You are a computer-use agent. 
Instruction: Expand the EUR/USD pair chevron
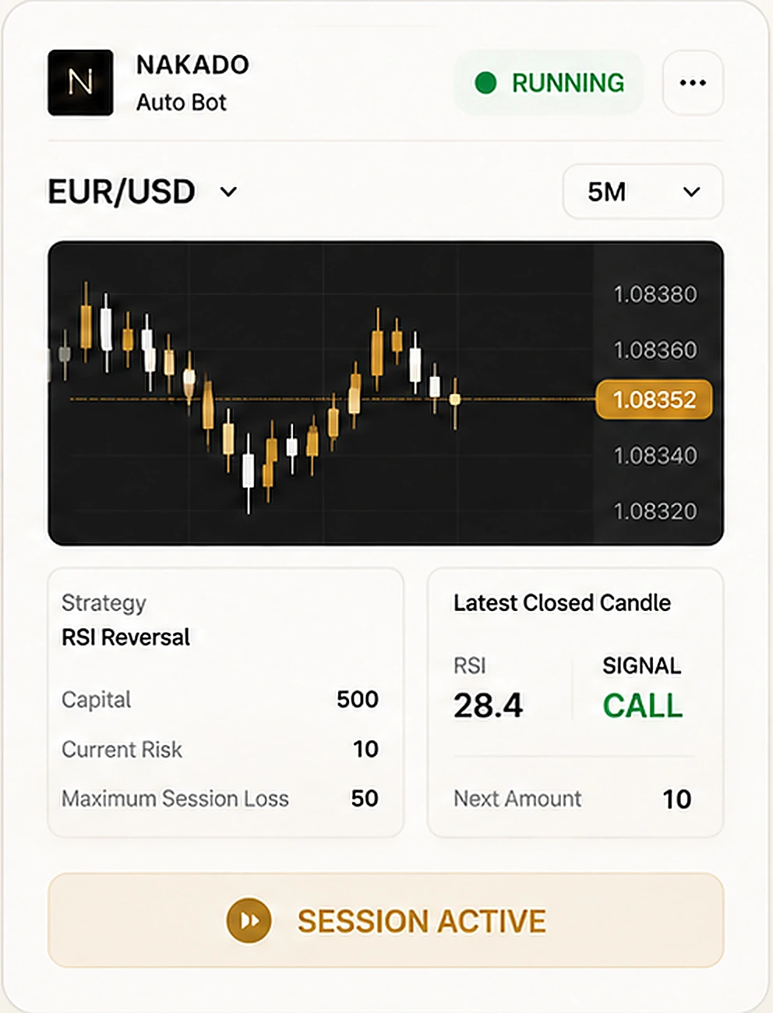click(228, 192)
